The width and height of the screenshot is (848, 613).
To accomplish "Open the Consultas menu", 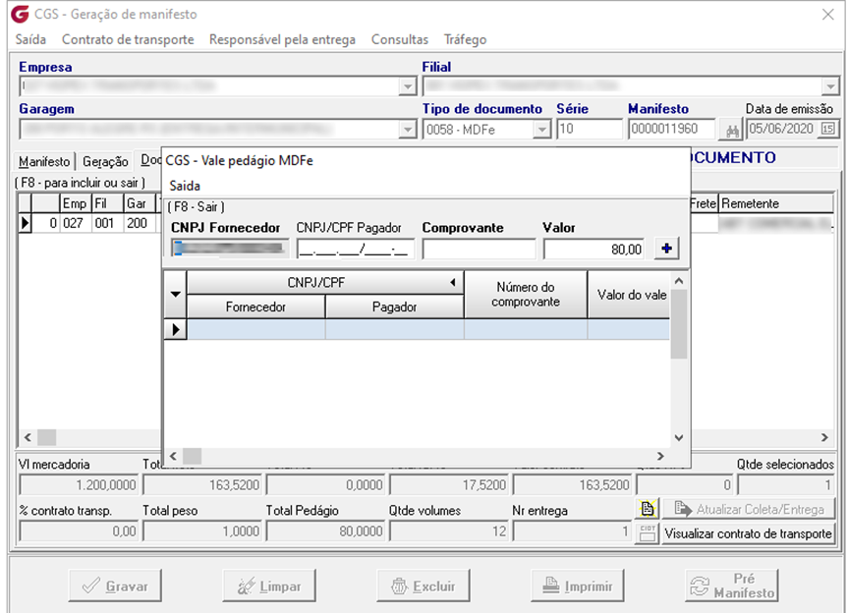I will [400, 39].
